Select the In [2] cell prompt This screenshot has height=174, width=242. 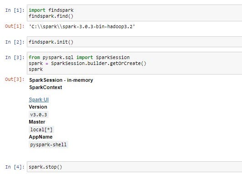(x=15, y=42)
